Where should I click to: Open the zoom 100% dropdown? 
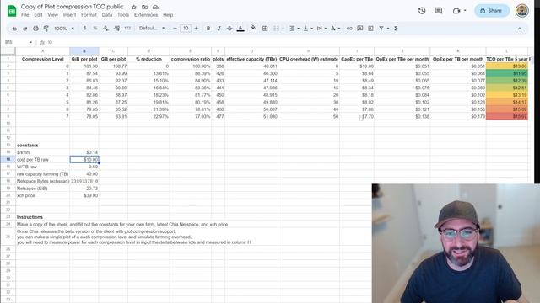pyautogui.click(x=64, y=29)
